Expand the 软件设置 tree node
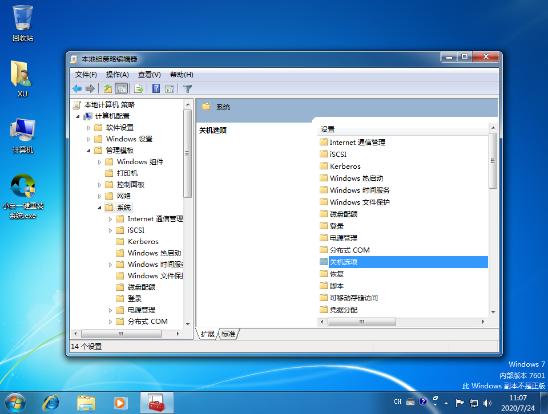The image size is (548, 414). click(x=89, y=128)
